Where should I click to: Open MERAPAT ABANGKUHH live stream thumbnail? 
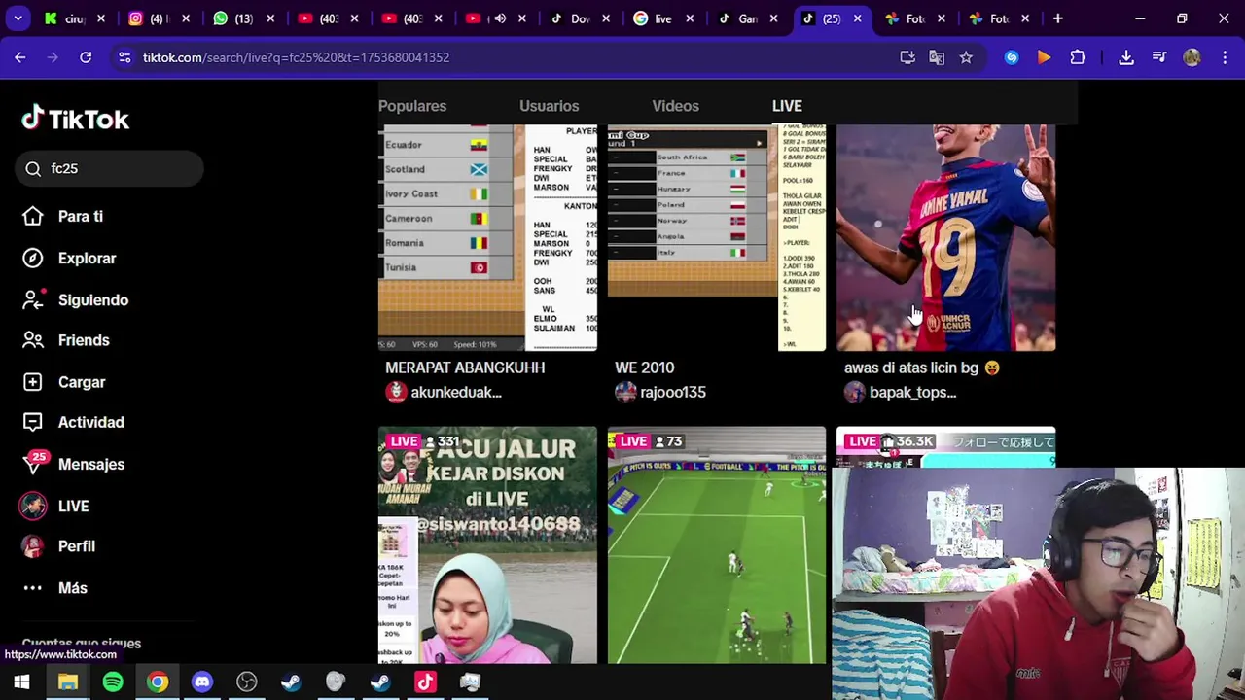[x=487, y=237]
